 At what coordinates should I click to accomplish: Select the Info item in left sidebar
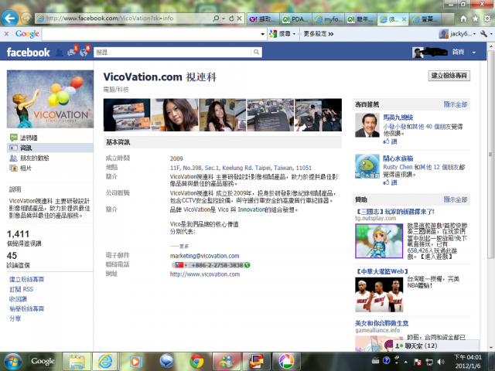(x=49, y=148)
